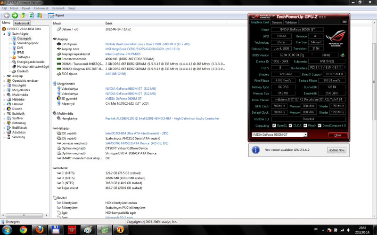The image size is (377, 235).
Task: Select Számítógépnév tree item
Action: click(28, 43)
